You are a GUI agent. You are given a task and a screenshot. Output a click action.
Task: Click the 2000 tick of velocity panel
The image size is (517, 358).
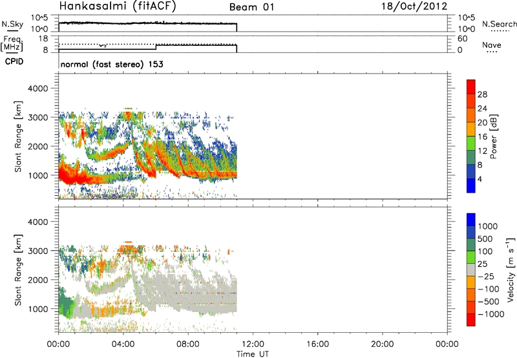(x=37, y=280)
